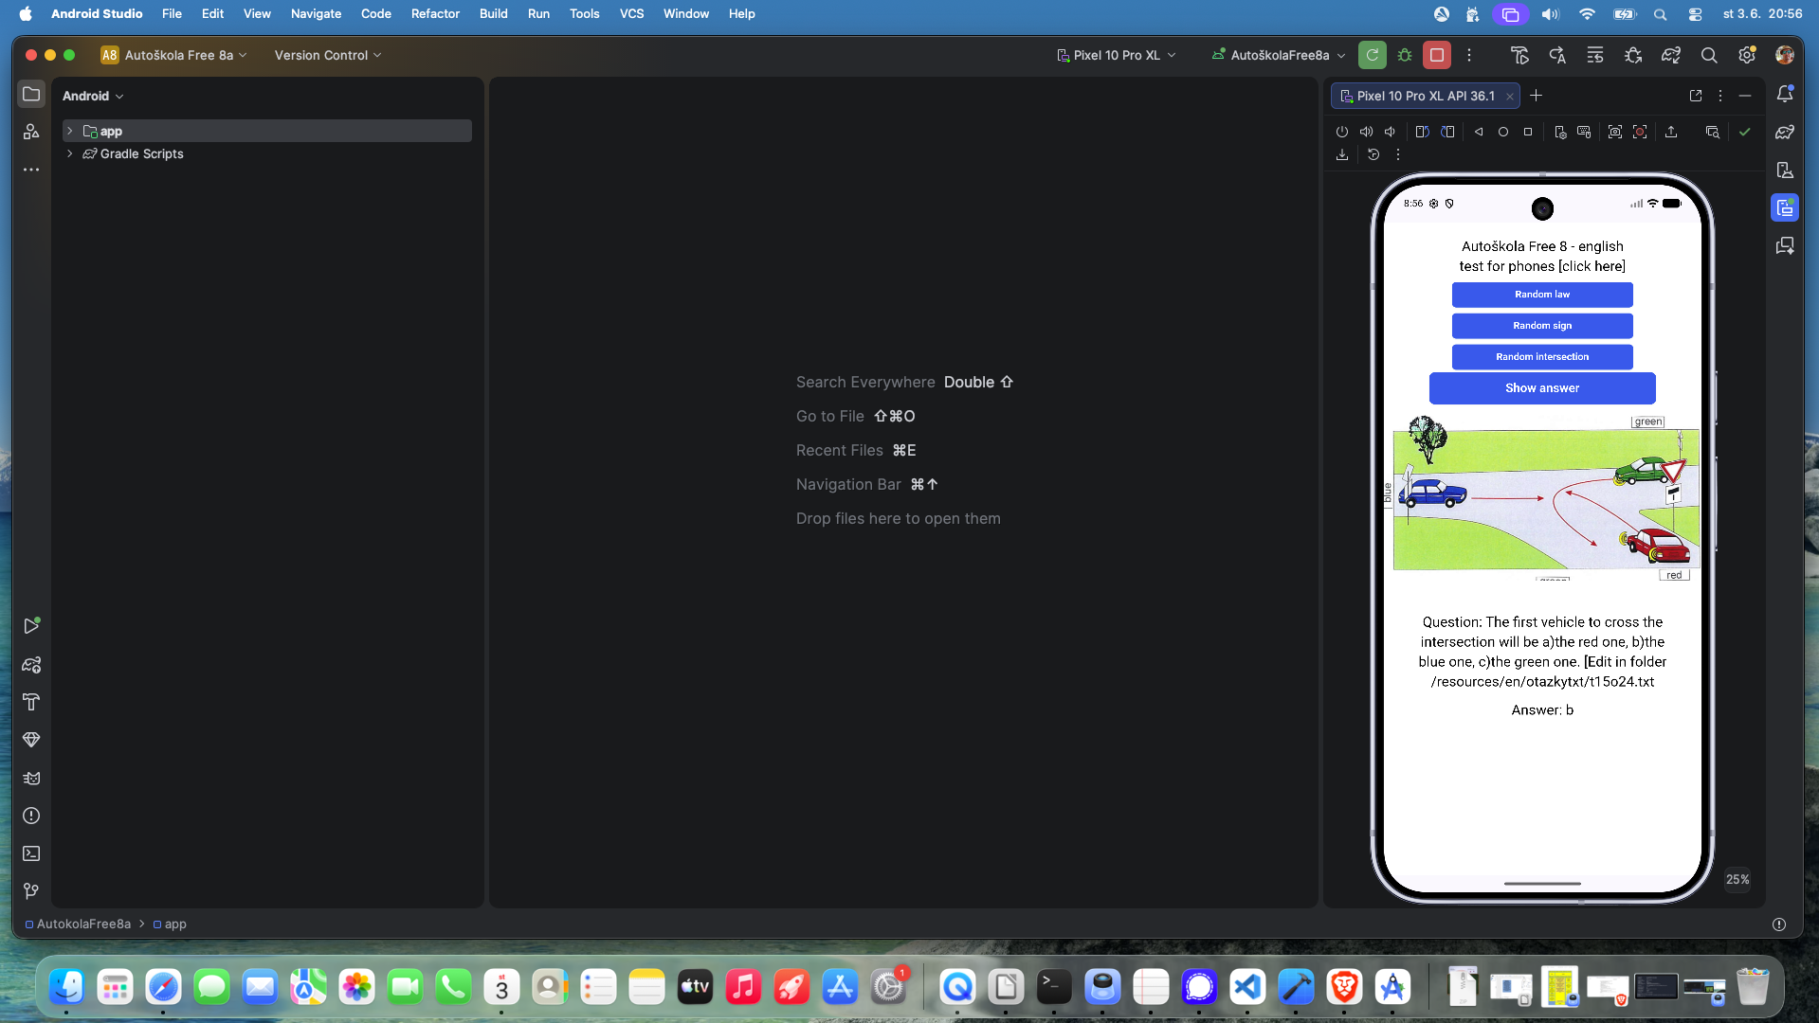Open the VCS menu
Image resolution: width=1819 pixels, height=1023 pixels.
coord(631,13)
